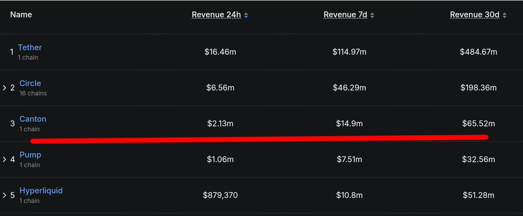Click "1 chain" under Hyperliquid
523x216 pixels.
(x=30, y=201)
